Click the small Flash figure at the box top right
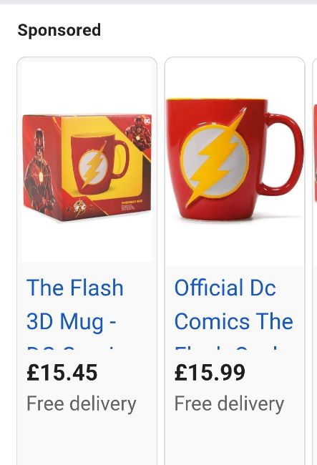The image size is (317, 465). tap(139, 134)
